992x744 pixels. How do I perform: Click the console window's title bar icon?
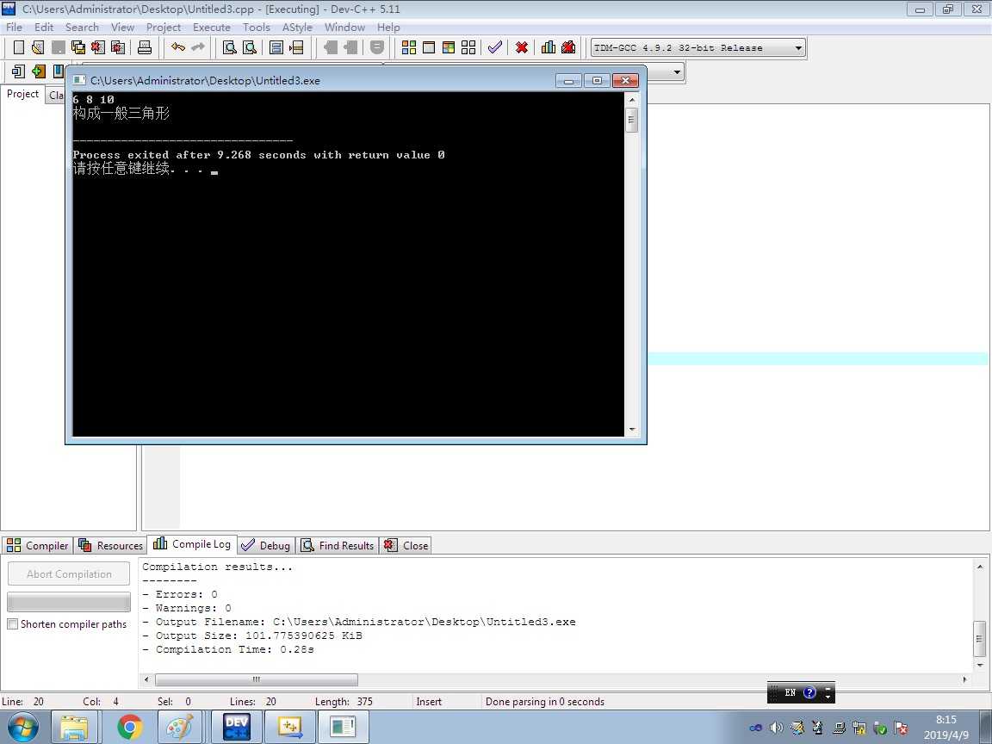coord(79,80)
